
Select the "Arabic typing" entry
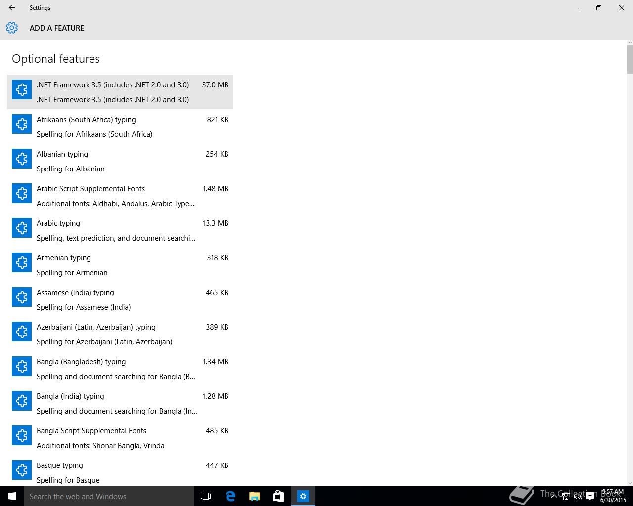pos(120,230)
